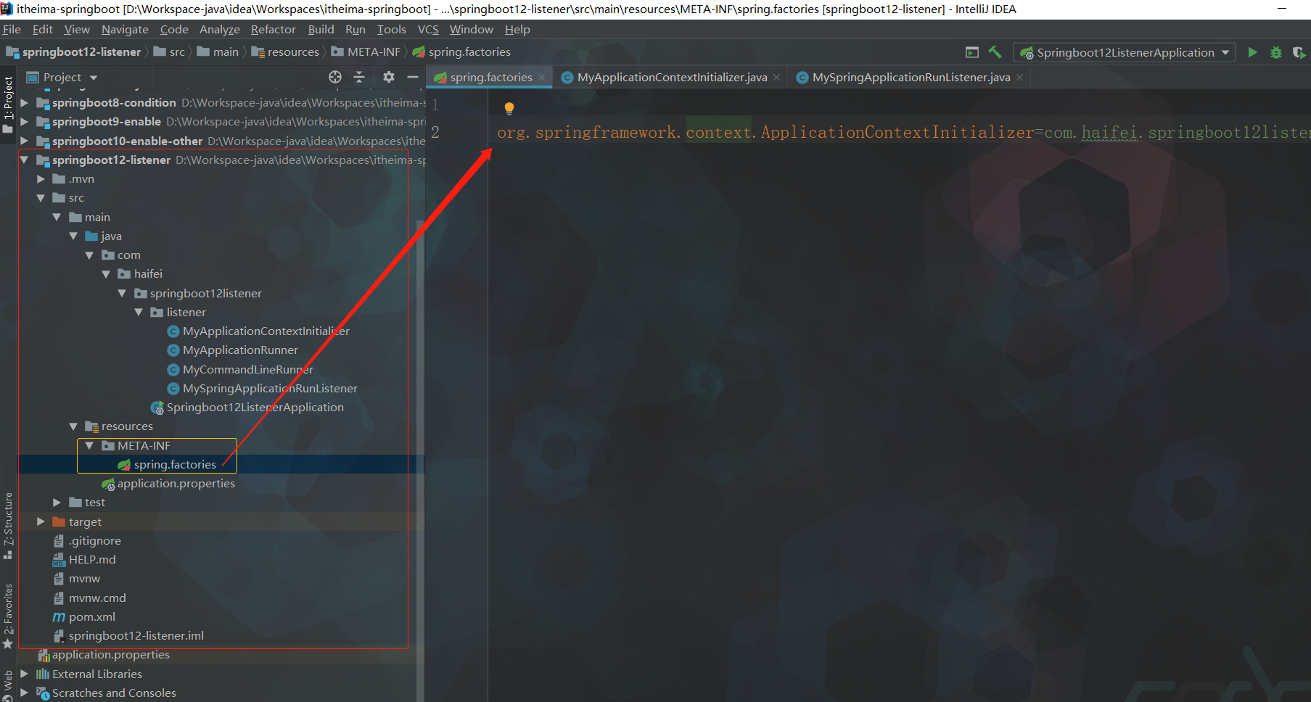Image resolution: width=1311 pixels, height=702 pixels.
Task: Click the terminal-window icon left of the hammer
Action: coord(972,52)
